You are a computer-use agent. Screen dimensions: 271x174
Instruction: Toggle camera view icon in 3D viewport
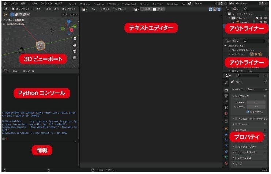[75, 51]
